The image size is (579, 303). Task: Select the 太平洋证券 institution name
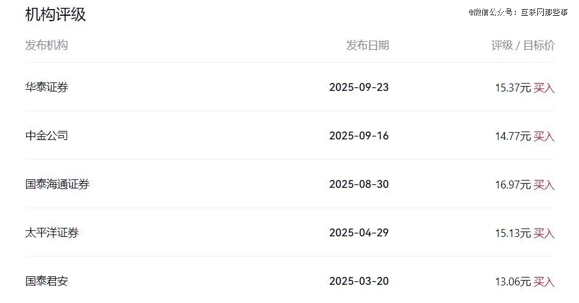click(52, 233)
